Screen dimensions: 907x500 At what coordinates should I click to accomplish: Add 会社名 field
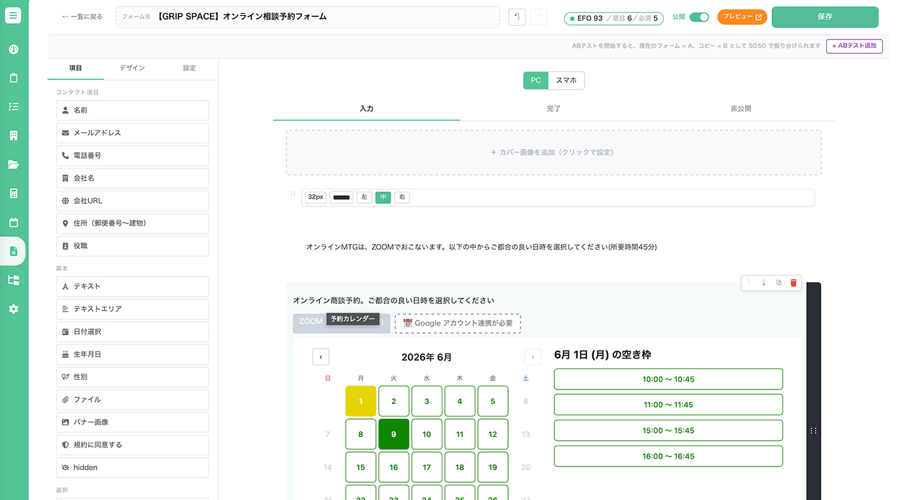[x=132, y=178]
